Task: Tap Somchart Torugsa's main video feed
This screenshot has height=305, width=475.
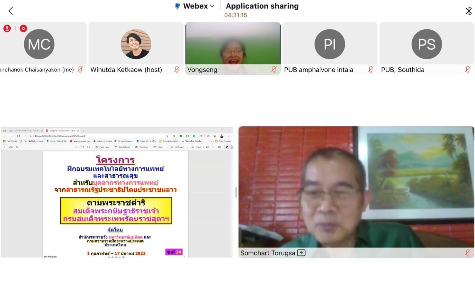Action: [356, 192]
